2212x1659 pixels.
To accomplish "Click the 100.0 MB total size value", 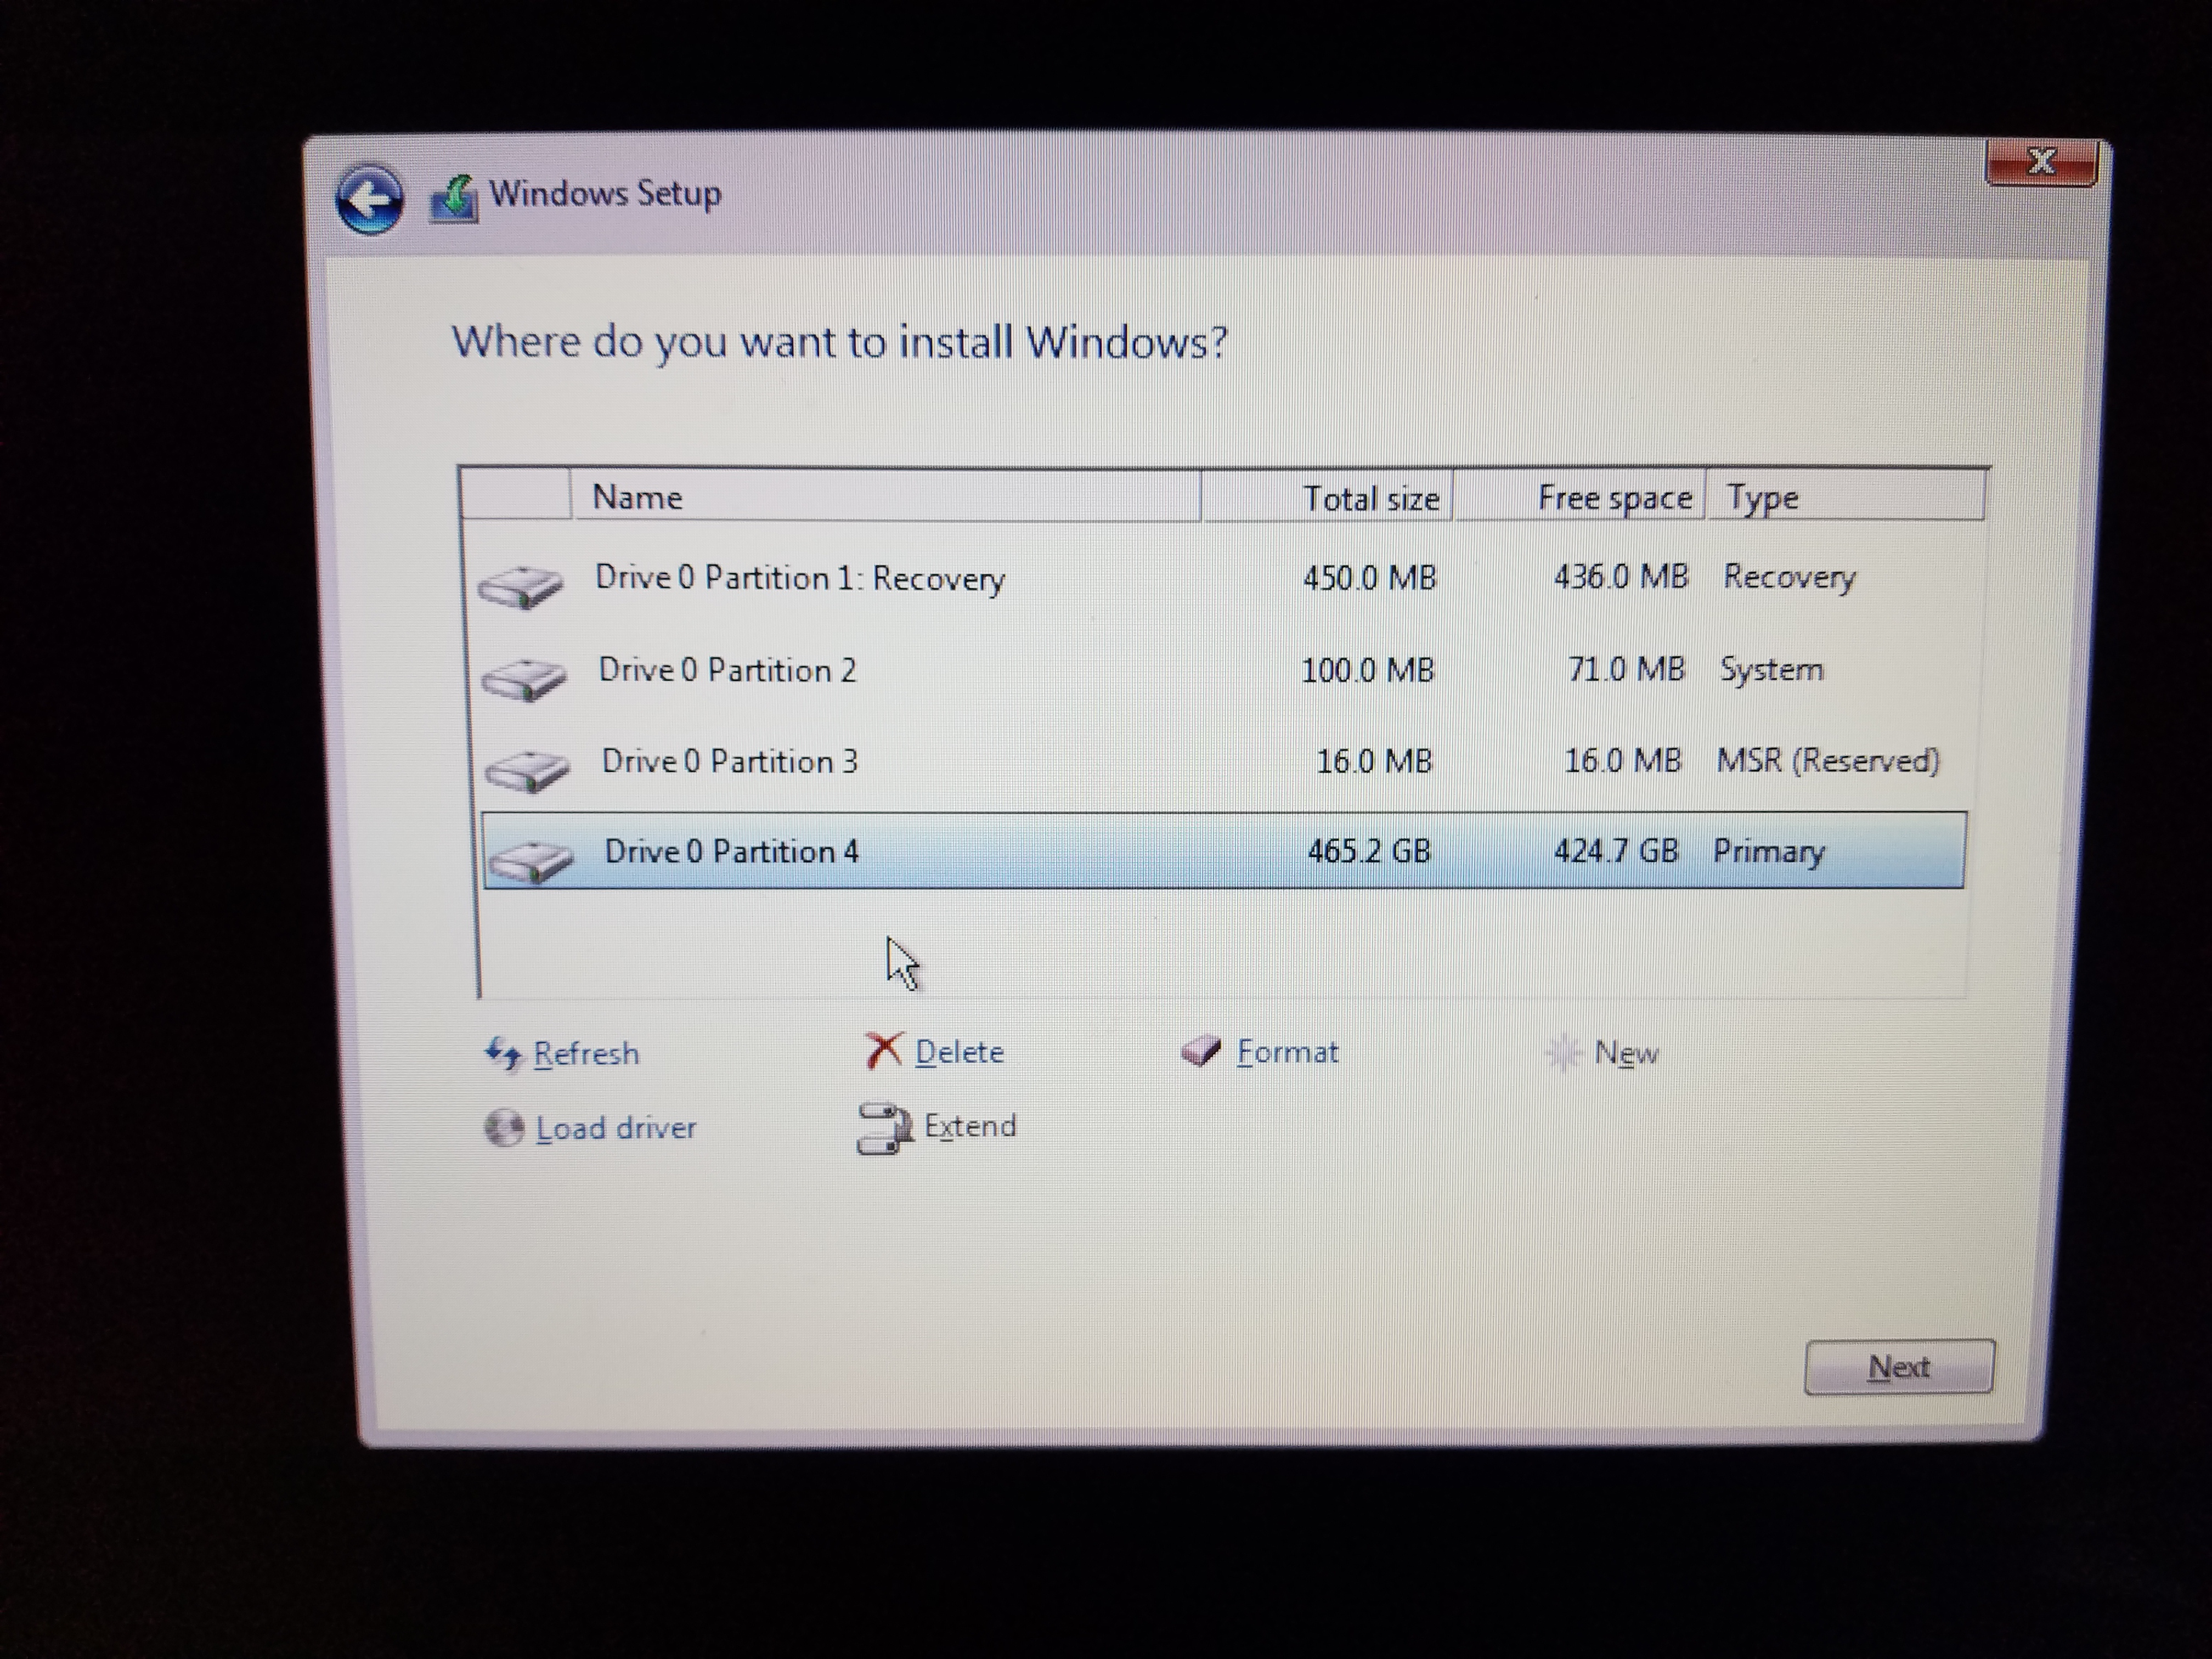I will click(x=1367, y=670).
